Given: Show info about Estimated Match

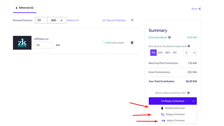Looking at the screenshot, I should [169, 37].
